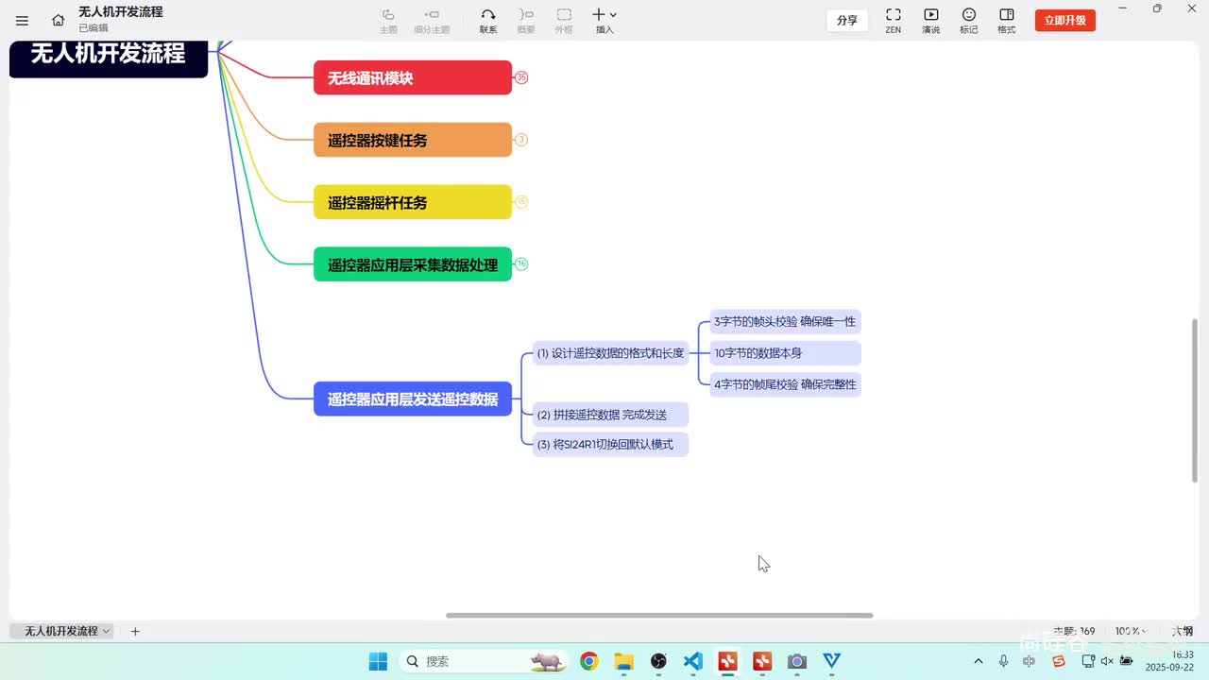
Task: Click the microphone tray icon
Action: click(1003, 661)
